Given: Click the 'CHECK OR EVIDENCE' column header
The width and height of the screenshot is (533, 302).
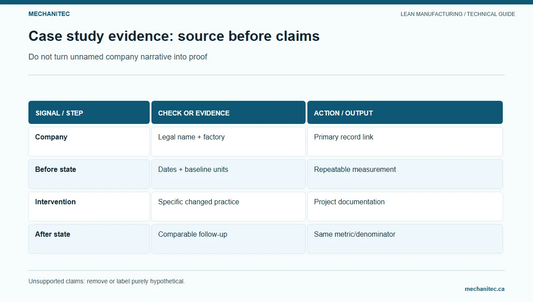Looking at the screenshot, I should 228,112.
